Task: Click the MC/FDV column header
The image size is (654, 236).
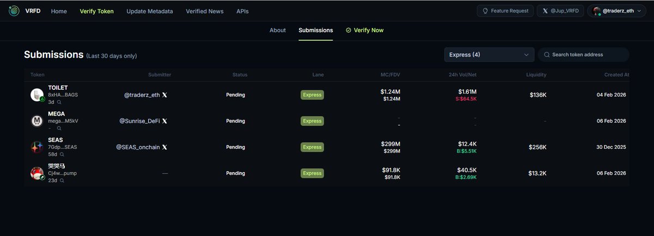Action: click(390, 75)
